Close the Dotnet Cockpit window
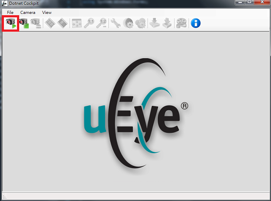The width and height of the screenshot is (271, 201). pos(262,2)
